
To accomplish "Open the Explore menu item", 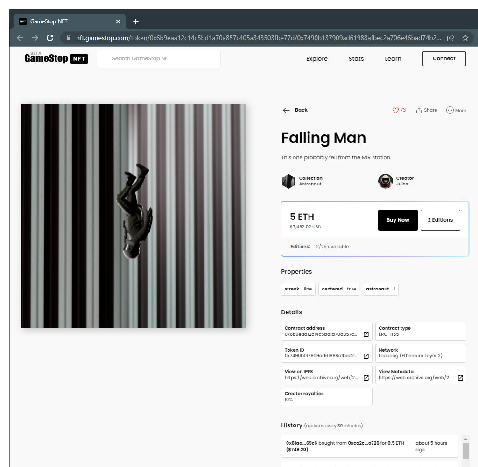I will point(317,59).
